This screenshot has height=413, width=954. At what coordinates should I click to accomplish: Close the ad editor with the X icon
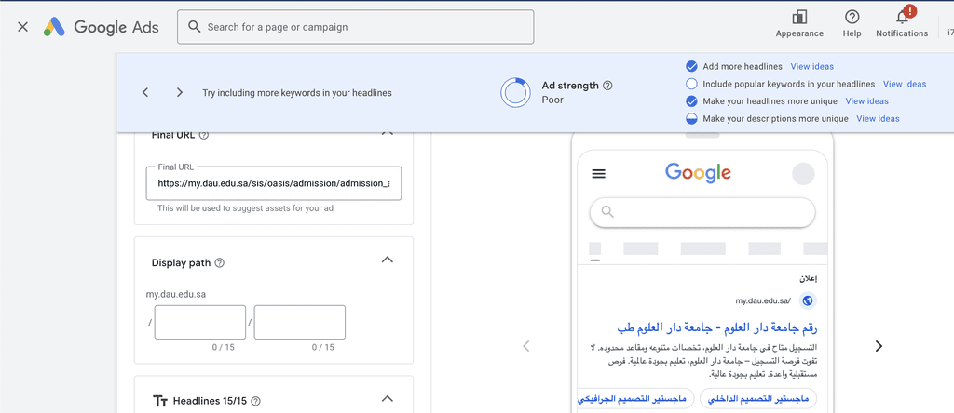click(x=22, y=27)
